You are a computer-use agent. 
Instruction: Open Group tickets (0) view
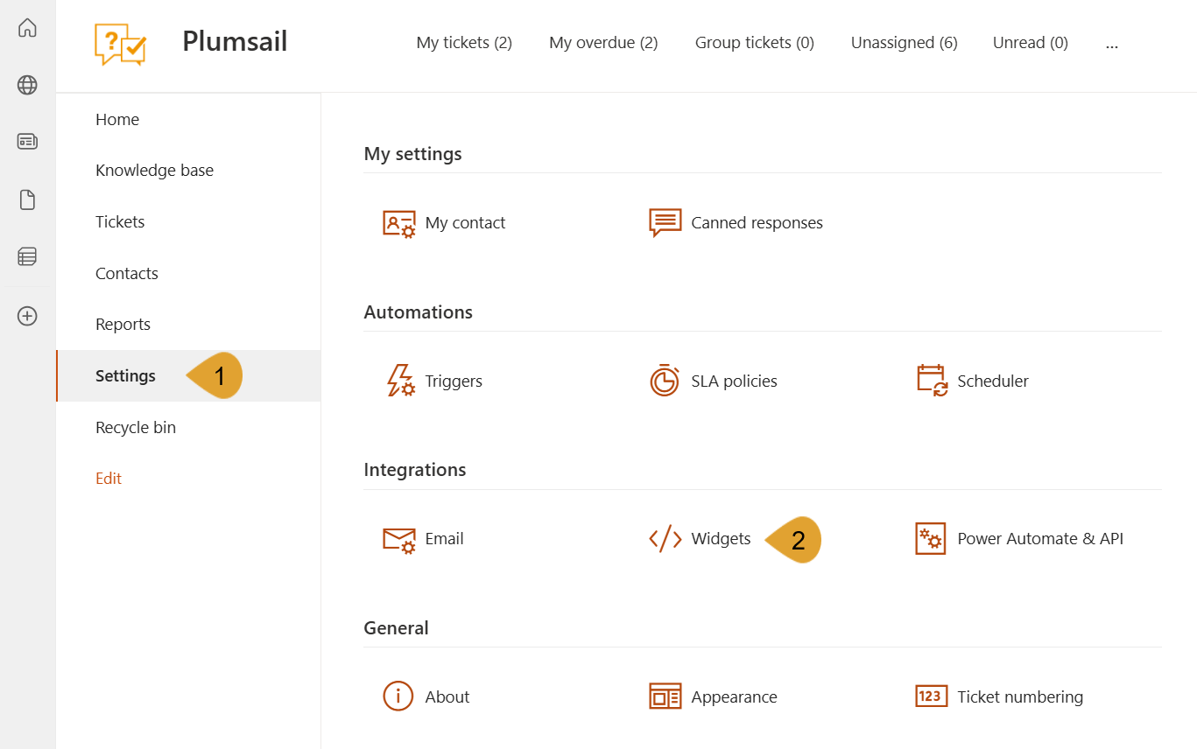click(x=755, y=43)
